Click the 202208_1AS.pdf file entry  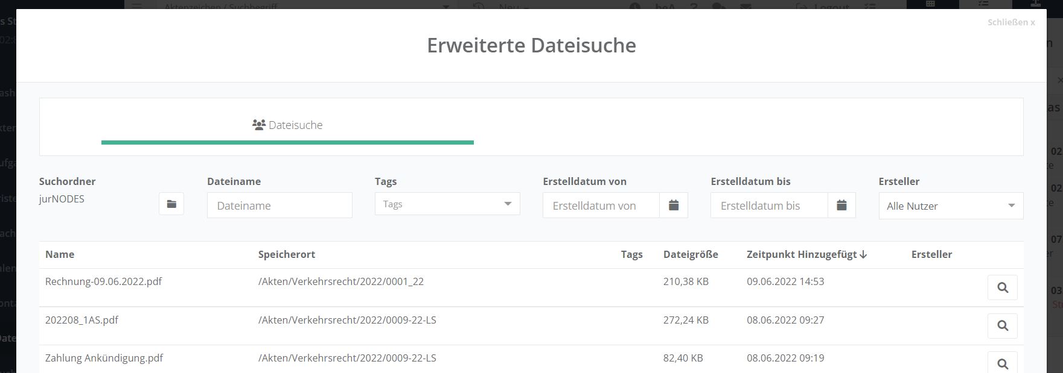[x=81, y=320]
